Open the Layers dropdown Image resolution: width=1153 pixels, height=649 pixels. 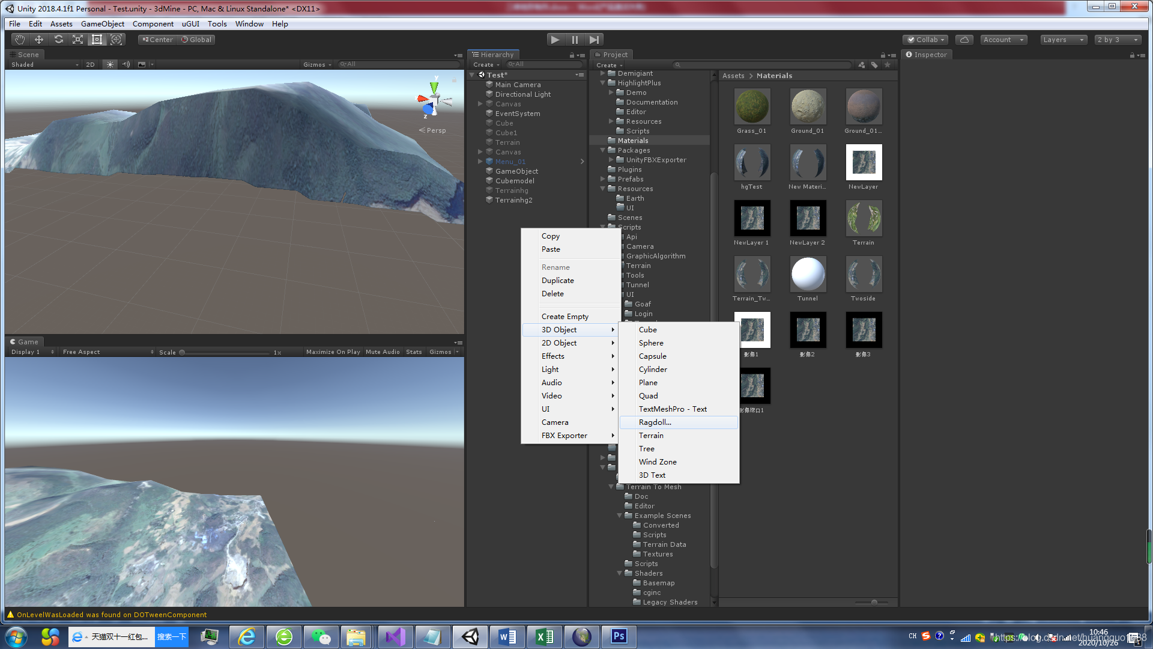(x=1064, y=40)
